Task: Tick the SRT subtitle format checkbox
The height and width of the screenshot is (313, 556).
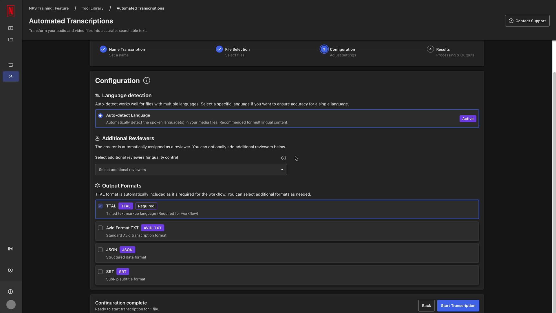Action: [x=100, y=272]
